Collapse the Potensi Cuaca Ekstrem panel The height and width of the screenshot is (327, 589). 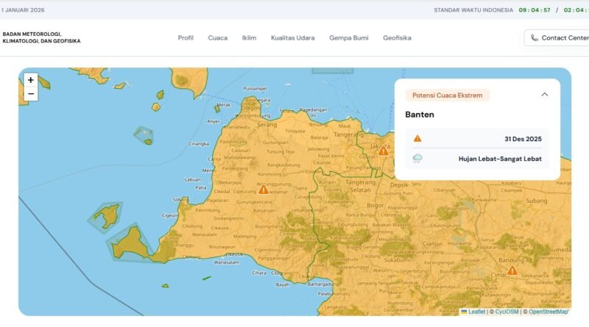[545, 95]
